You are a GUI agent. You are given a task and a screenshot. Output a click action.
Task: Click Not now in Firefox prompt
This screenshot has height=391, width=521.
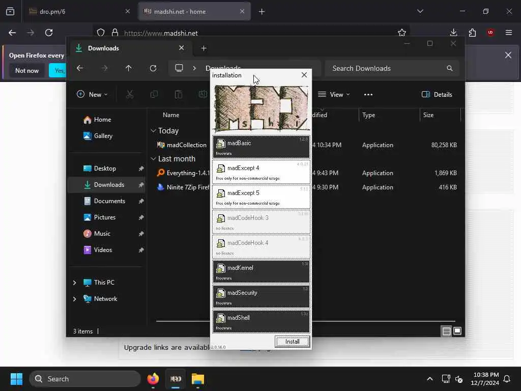pyautogui.click(x=27, y=70)
